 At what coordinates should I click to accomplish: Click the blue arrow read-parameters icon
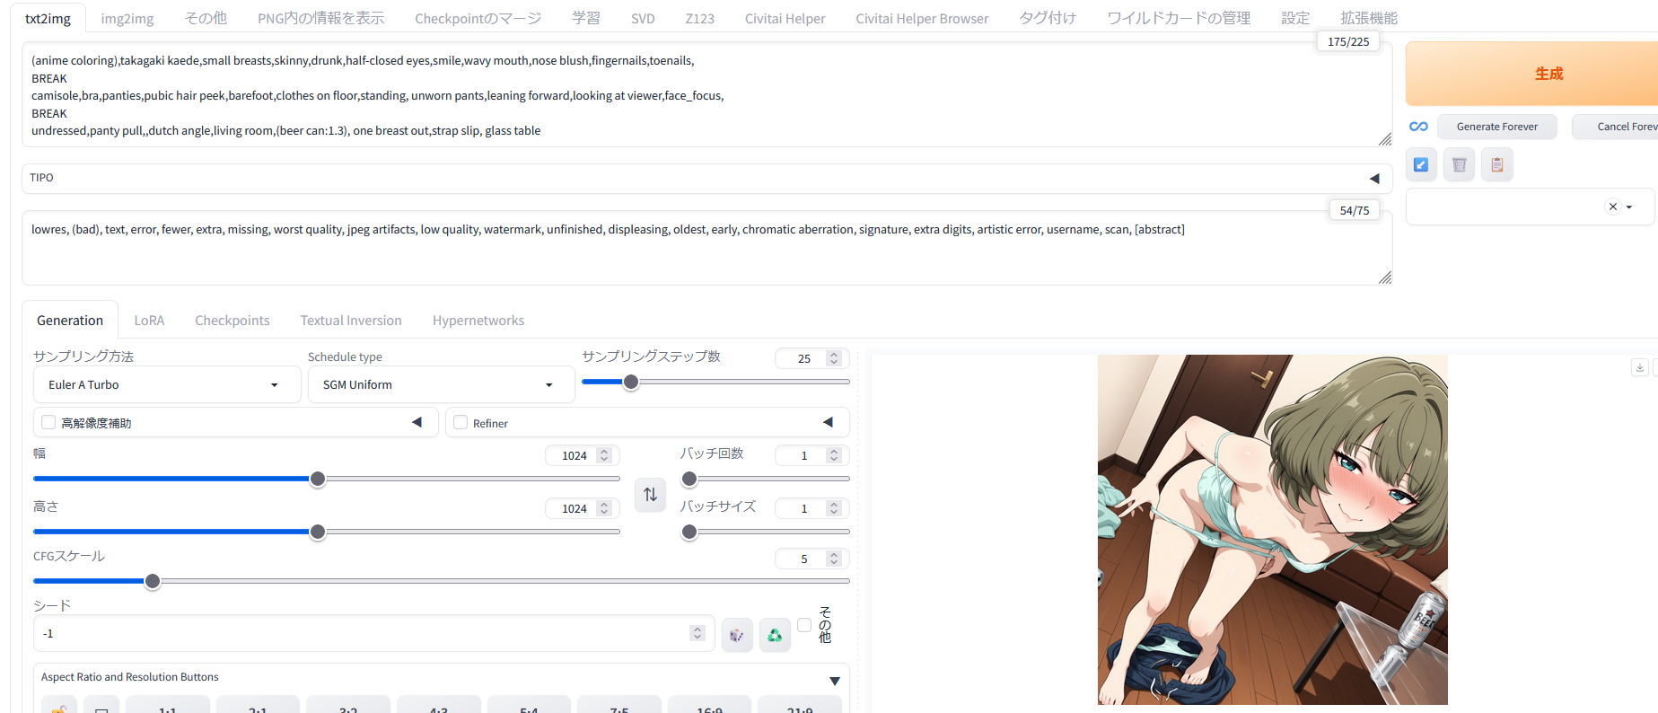point(1421,164)
